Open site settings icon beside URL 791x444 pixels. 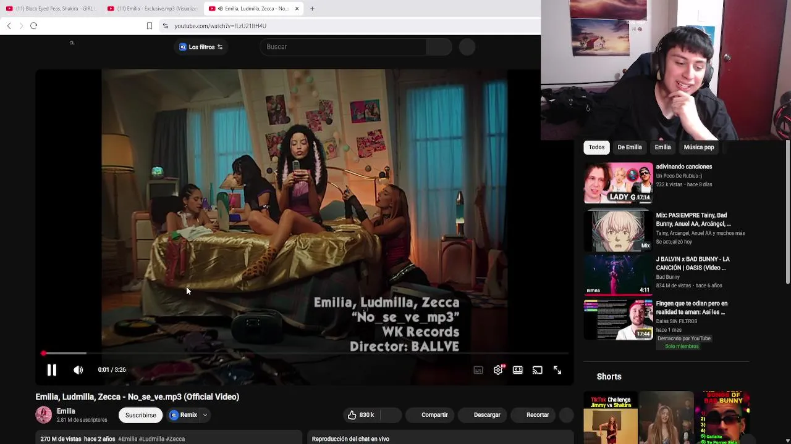pos(165,26)
